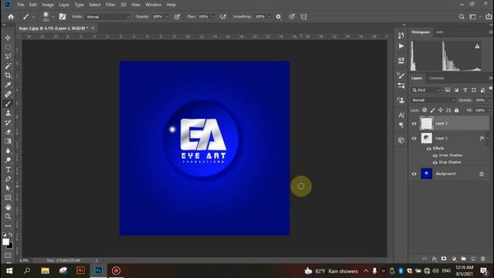Select the Healing Brush tool

[x=8, y=94]
